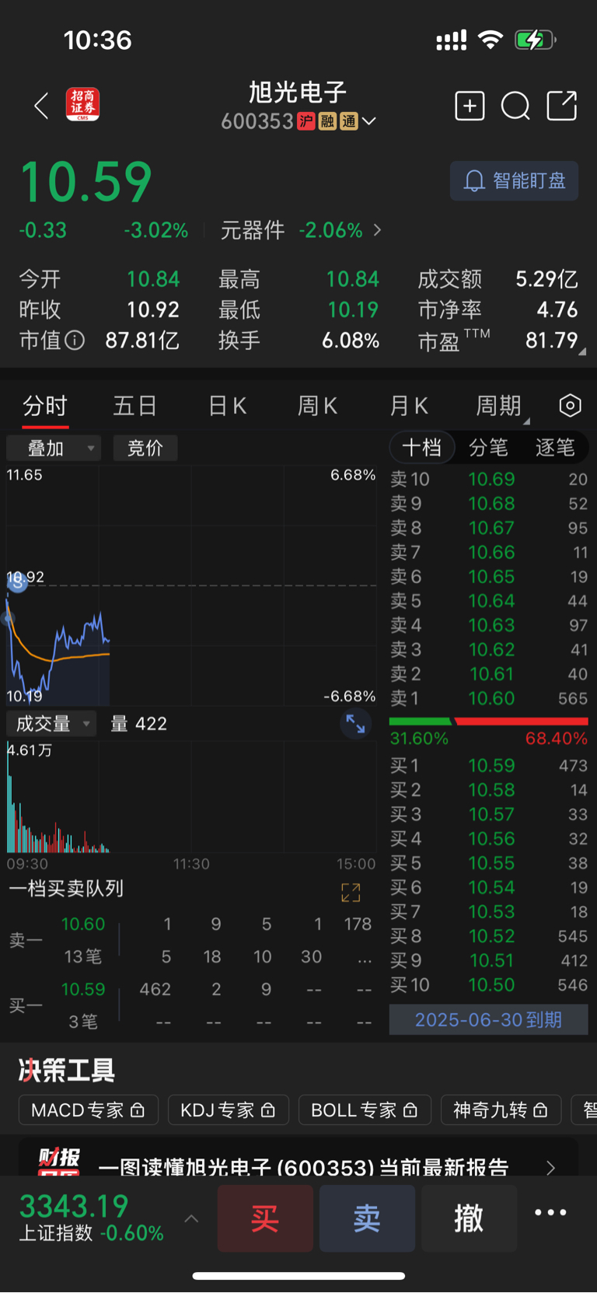This screenshot has width=597, height=1293.
Task: Tap the 沪 badge icon
Action: coord(305,121)
